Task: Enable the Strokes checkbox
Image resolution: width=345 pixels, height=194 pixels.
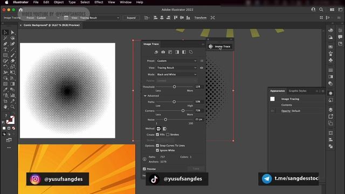Action: coord(168,134)
